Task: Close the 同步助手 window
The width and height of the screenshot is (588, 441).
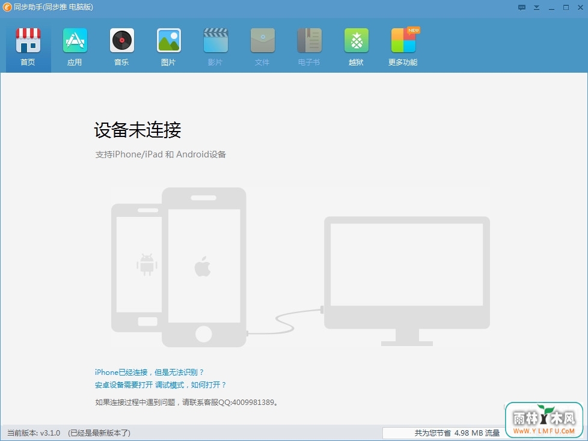Action: [580, 7]
